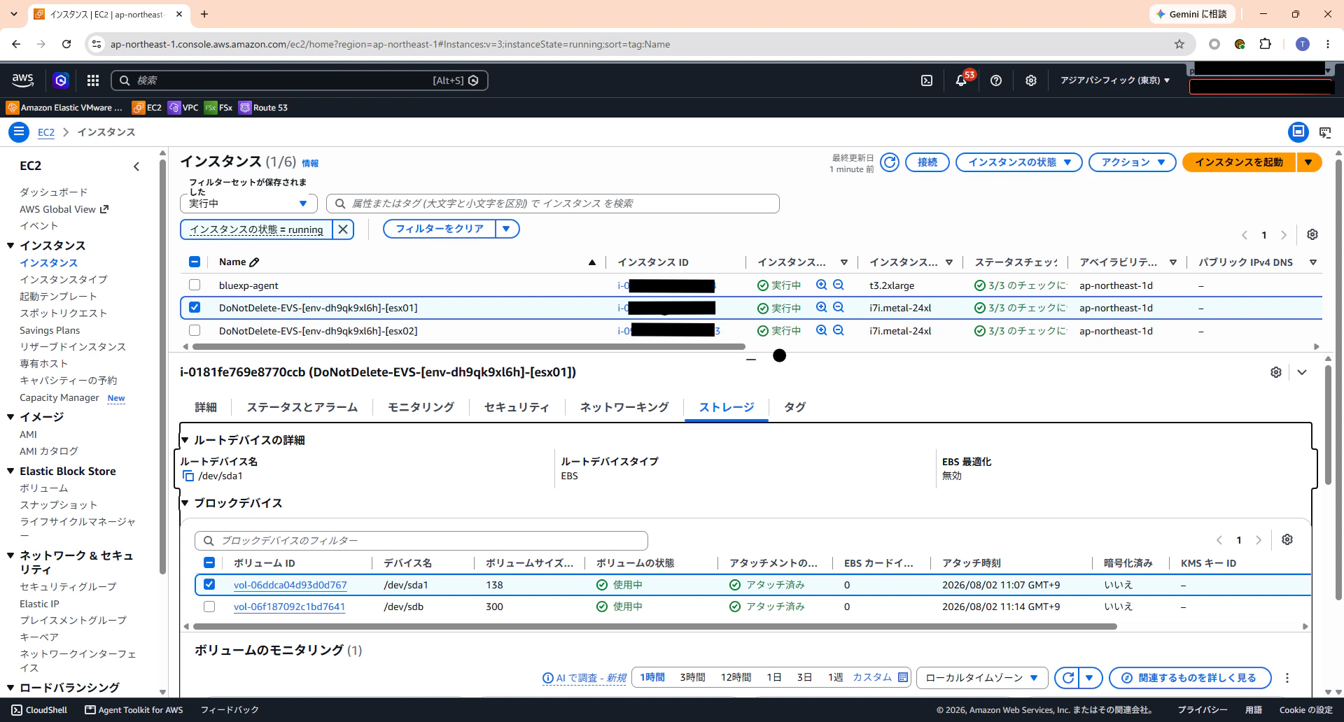The height and width of the screenshot is (722, 1344).
Task: Open the services grid menu
Action: pyautogui.click(x=93, y=80)
